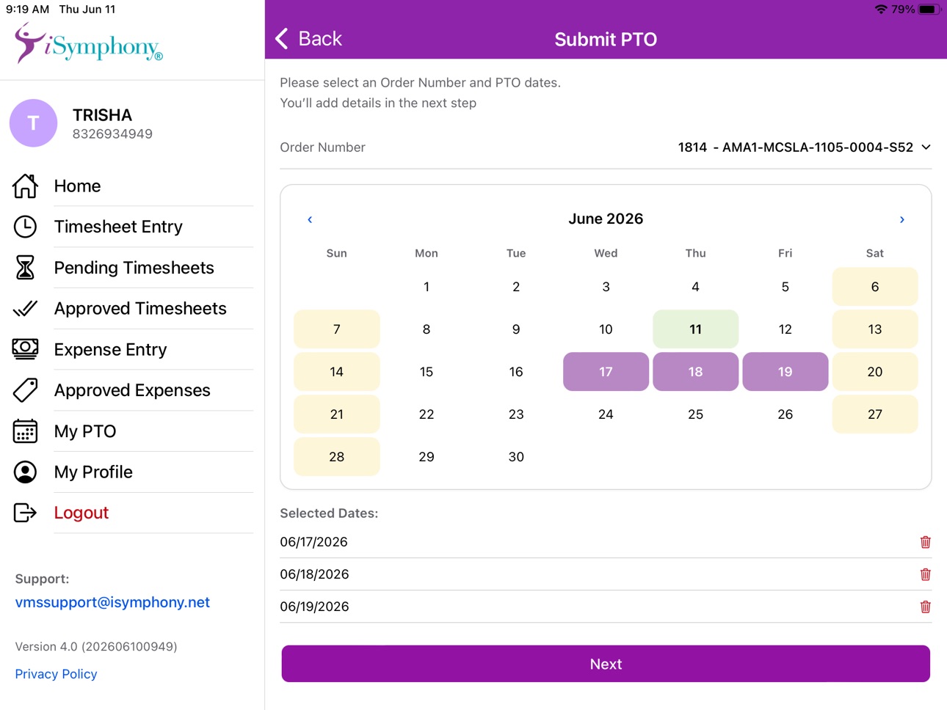Select Saturday June 6 on calendar
Image resolution: width=947 pixels, height=710 pixels.
[x=874, y=287]
